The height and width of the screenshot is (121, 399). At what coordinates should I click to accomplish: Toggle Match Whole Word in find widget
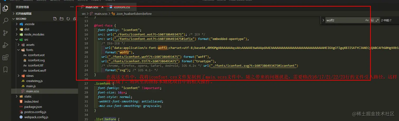tap(372, 20)
